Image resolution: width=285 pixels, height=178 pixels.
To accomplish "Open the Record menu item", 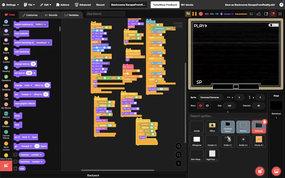I will (x=100, y=5).
